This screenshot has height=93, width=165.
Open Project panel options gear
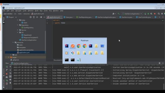point(41,17)
